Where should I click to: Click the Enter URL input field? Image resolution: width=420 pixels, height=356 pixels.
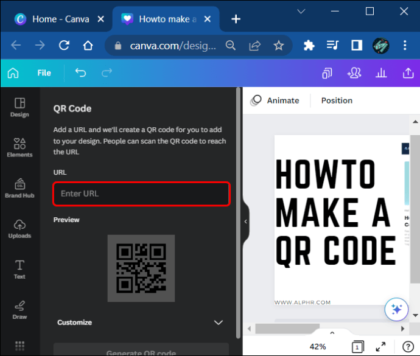tap(141, 194)
